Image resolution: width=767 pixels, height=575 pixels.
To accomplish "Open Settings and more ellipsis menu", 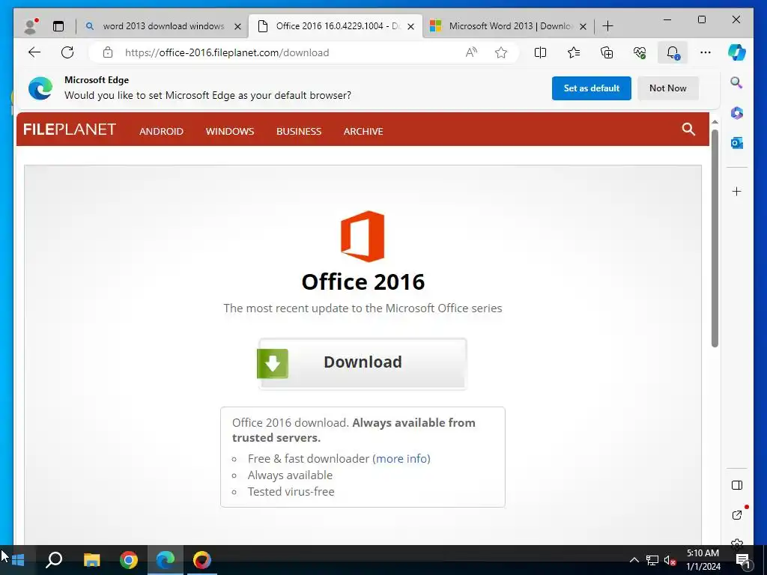I will (706, 52).
